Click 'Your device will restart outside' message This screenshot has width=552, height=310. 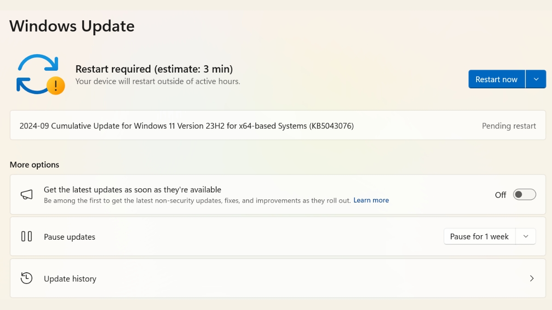(x=158, y=81)
